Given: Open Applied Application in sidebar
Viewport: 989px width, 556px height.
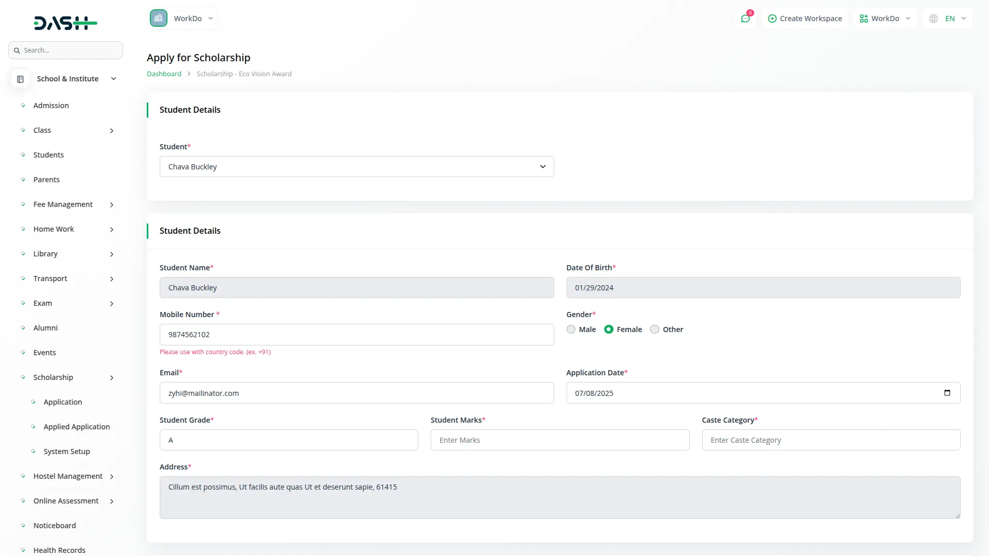Looking at the screenshot, I should point(77,427).
